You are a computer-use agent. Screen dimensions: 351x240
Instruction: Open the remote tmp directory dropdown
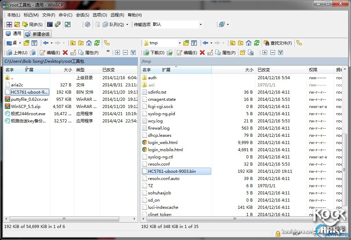(162, 43)
